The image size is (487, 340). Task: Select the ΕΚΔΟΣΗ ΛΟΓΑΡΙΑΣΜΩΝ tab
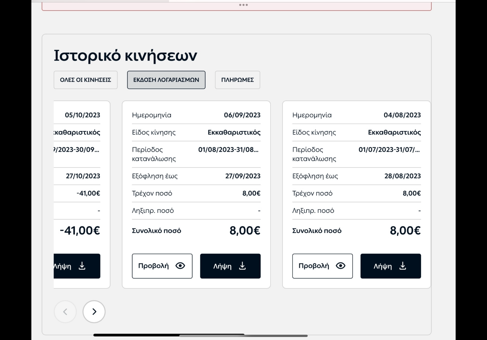click(166, 80)
